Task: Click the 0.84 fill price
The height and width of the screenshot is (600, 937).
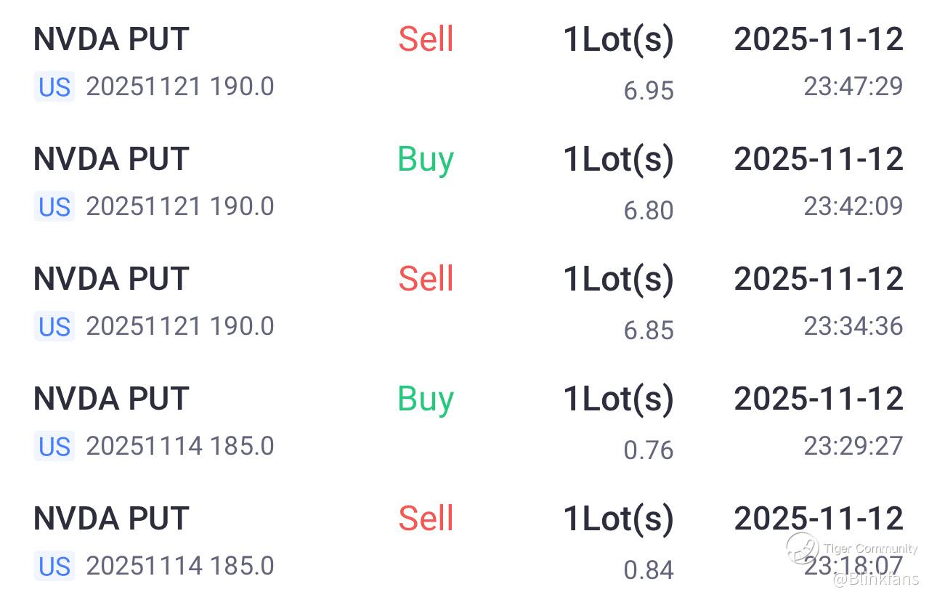Action: click(x=649, y=570)
